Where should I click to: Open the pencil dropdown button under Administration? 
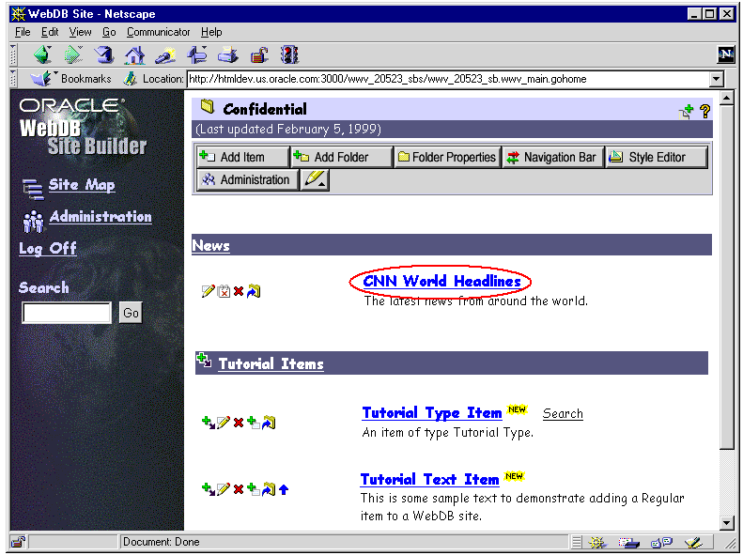pyautogui.click(x=316, y=180)
